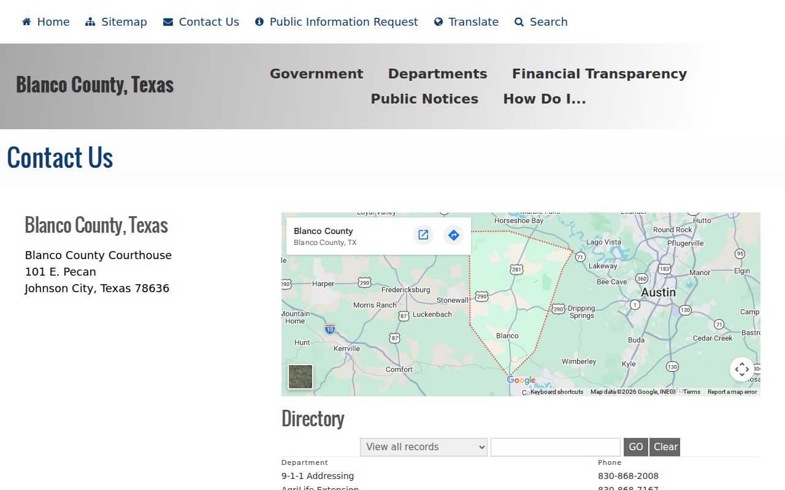Click the Blanco County, Texas site title
785x490 pixels.
(95, 85)
